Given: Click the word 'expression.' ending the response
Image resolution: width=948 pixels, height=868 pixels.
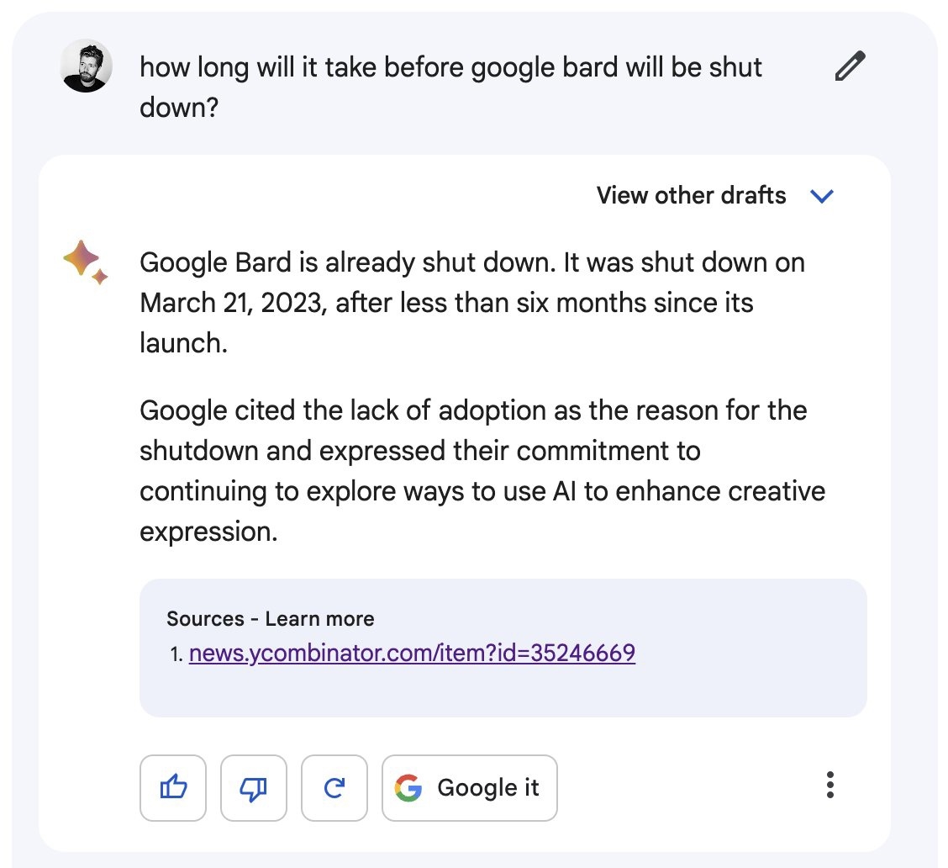Looking at the screenshot, I should point(208,532).
